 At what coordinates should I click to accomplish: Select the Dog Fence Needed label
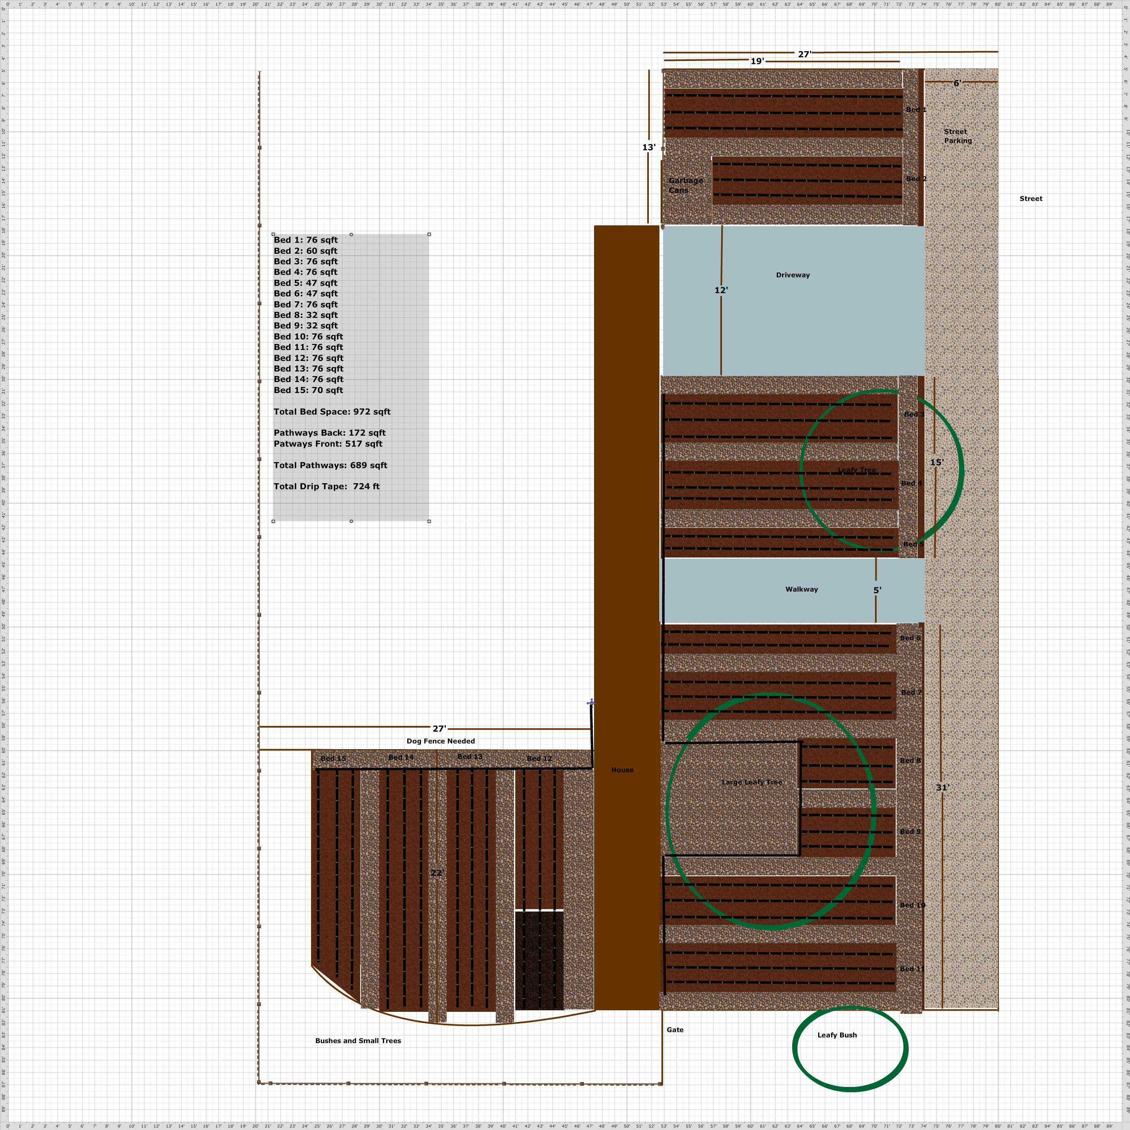(x=441, y=741)
